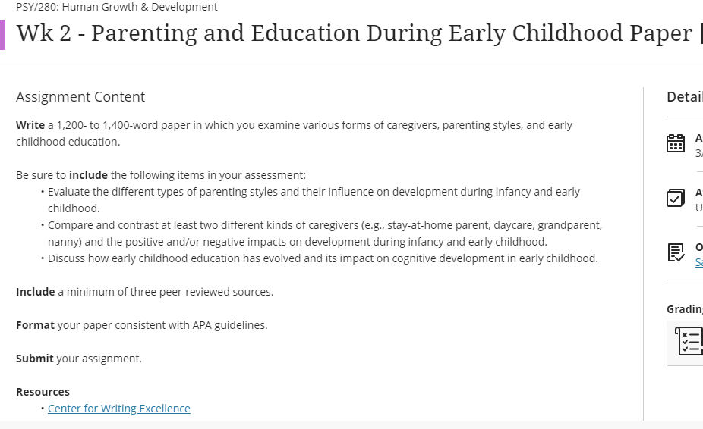Click the Grading section label
Screen dimensions: 703x429
click(684, 308)
